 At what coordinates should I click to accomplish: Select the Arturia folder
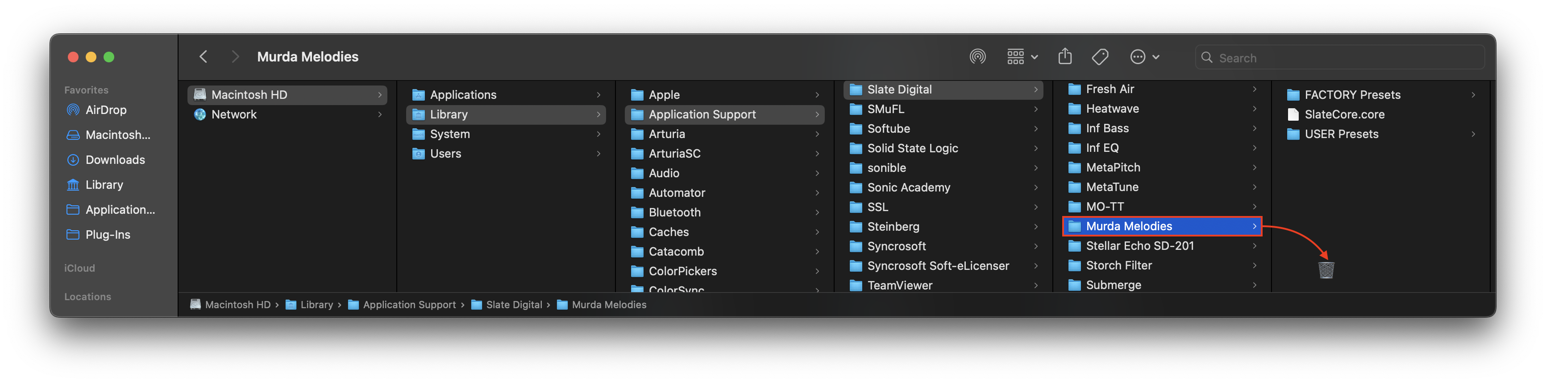tap(724, 134)
